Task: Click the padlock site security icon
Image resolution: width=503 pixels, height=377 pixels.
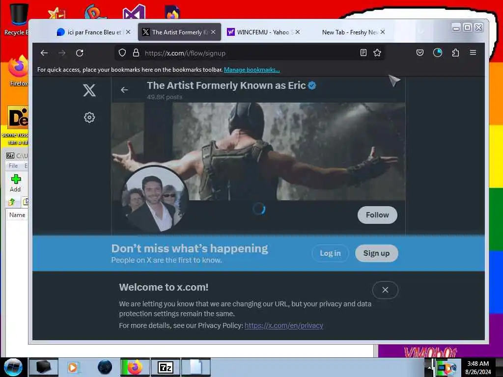Action: (x=136, y=53)
